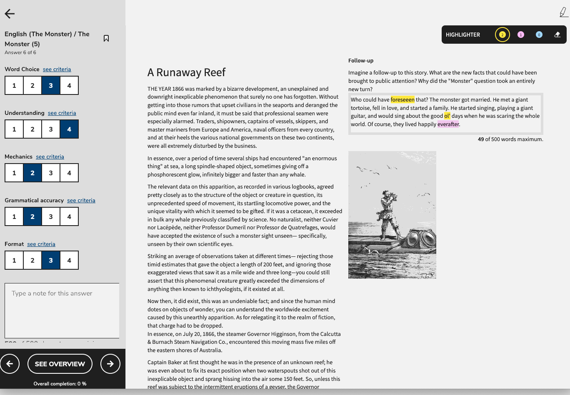Viewport: 570px width, 395px height.
Task: Set Grammatical accuracy score to 3
Action: 51,216
